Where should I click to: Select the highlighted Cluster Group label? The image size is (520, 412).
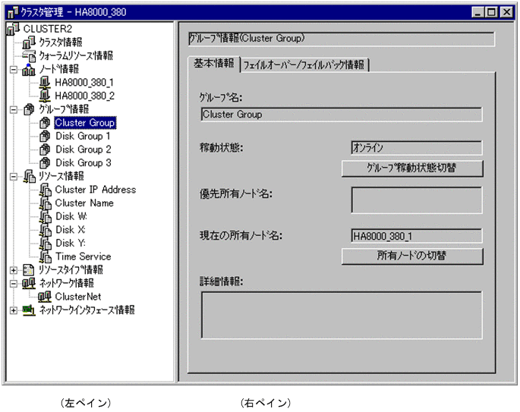tap(85, 123)
